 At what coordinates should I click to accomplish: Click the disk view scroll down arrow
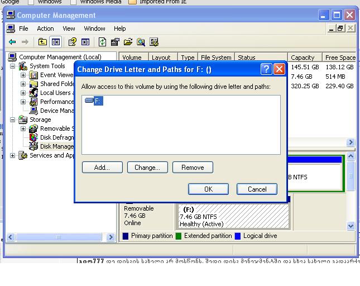pos(351,226)
